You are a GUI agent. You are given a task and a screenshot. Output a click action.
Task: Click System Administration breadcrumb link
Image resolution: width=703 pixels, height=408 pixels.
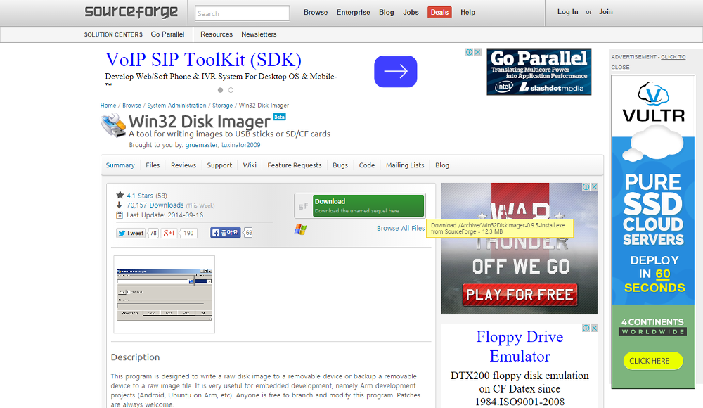(176, 106)
